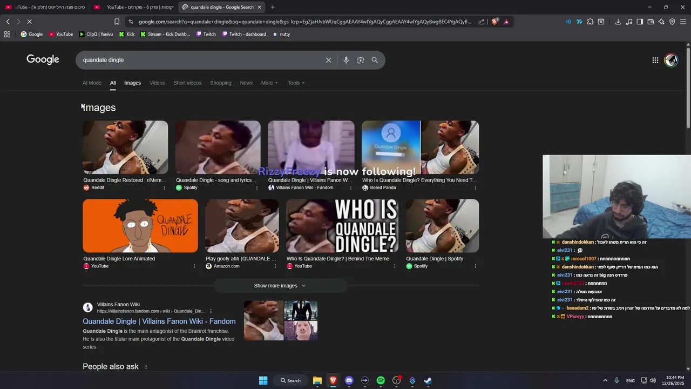
Task: Open the Brave Shields lion icon
Action: tap(495, 22)
